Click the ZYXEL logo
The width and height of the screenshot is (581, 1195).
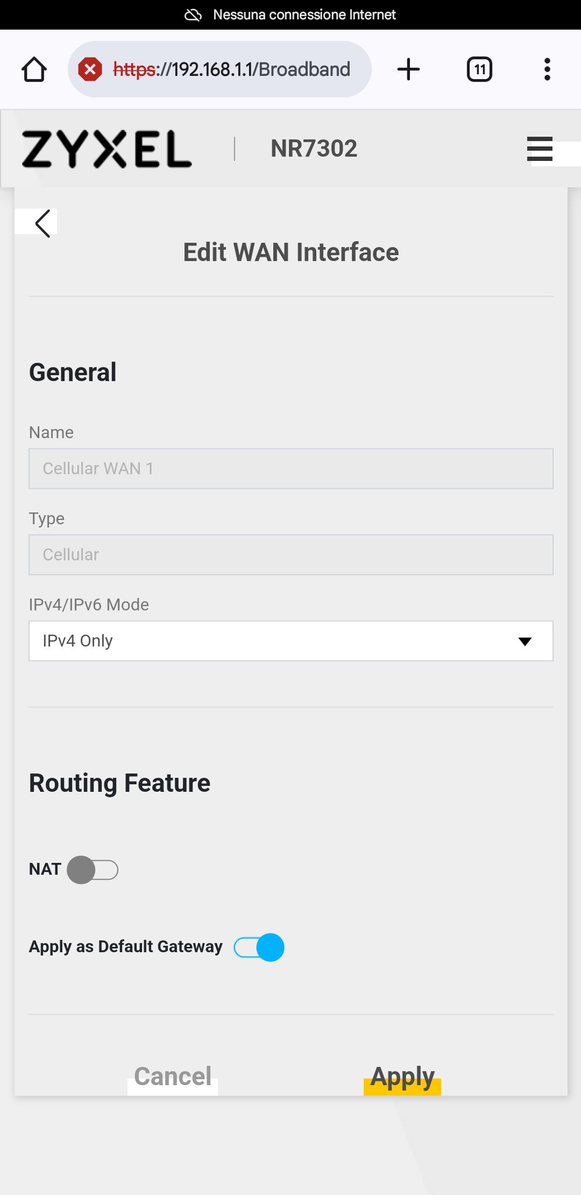pos(107,149)
